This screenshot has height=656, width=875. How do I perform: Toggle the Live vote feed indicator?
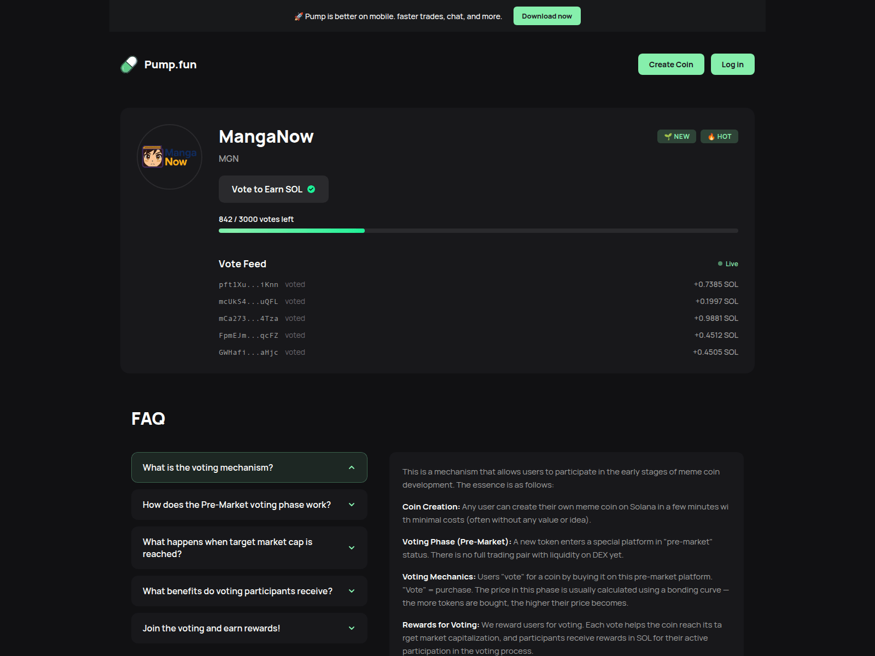[x=728, y=263]
